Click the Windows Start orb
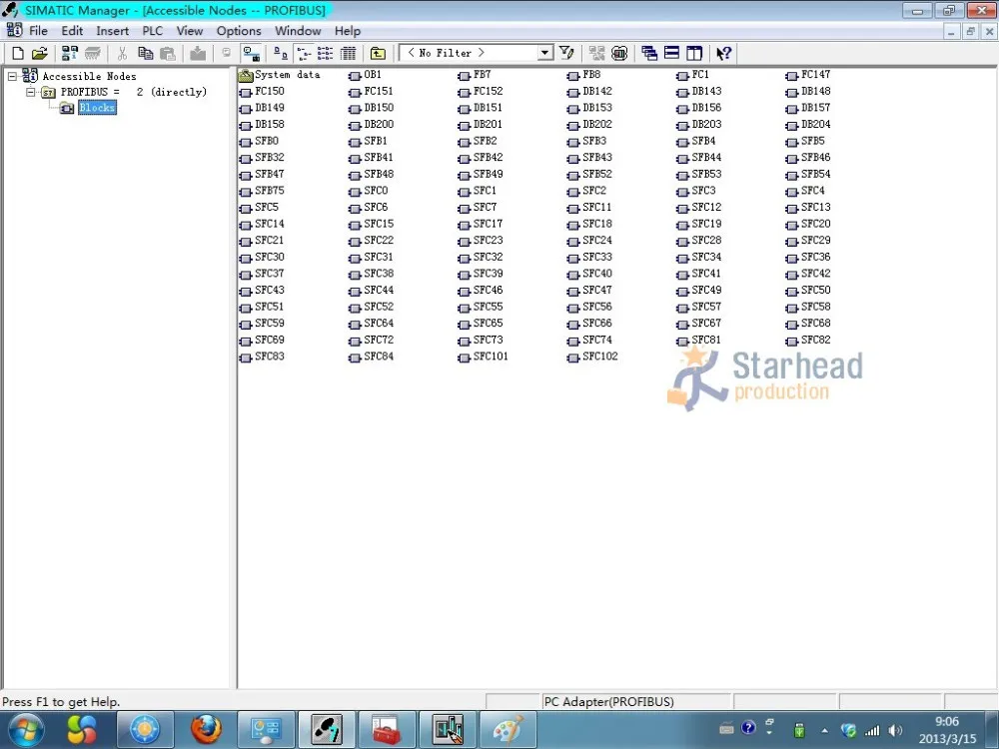Viewport: 999px width, 749px height. click(x=26, y=730)
